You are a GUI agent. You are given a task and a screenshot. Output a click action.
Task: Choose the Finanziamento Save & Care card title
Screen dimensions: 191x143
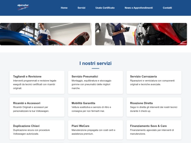[x=148, y=126]
